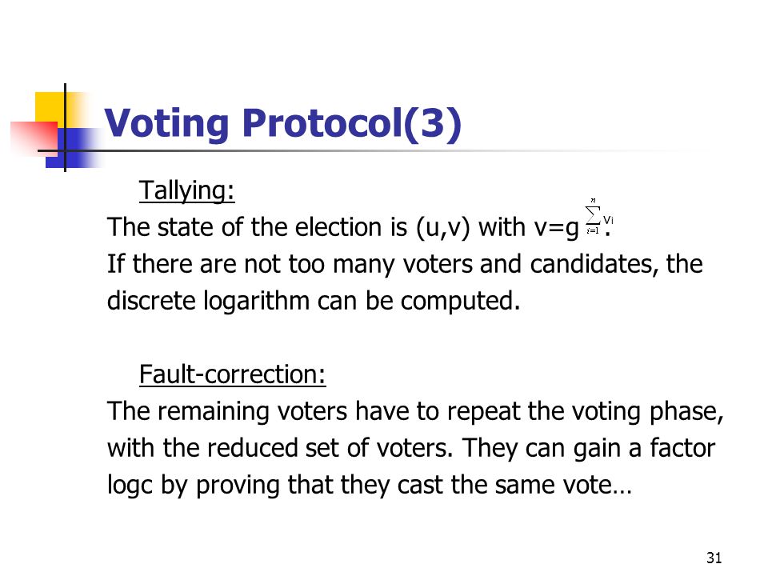
Task: Click the Voting Protocol(3) slide title
Action: point(282,123)
